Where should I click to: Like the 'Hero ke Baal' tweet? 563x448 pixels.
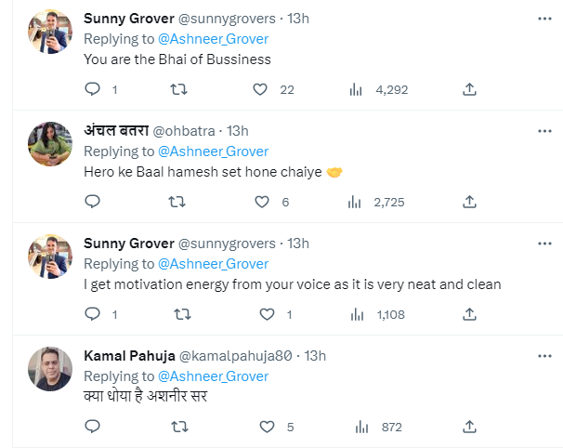point(262,202)
